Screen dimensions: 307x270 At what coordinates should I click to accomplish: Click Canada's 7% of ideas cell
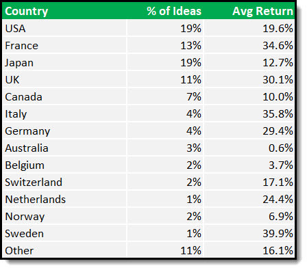coord(165,96)
